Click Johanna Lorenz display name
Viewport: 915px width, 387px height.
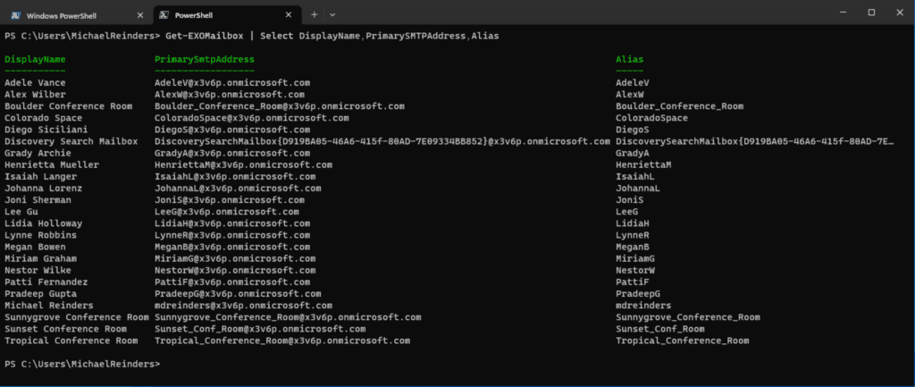43,188
